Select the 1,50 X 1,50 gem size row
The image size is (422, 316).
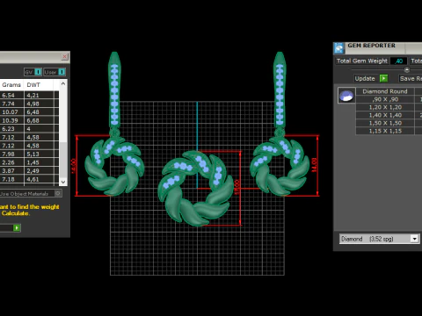[385, 123]
